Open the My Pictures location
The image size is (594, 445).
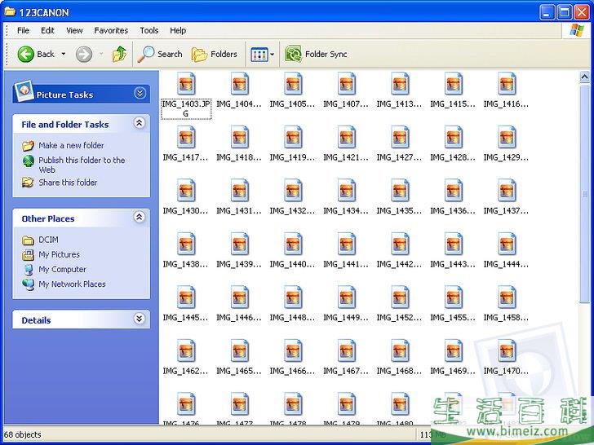click(59, 254)
